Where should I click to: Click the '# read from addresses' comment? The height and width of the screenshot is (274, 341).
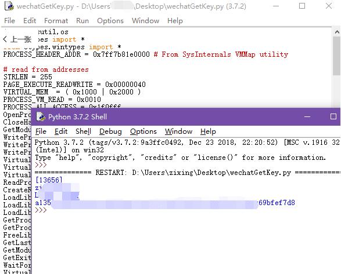(x=46, y=70)
